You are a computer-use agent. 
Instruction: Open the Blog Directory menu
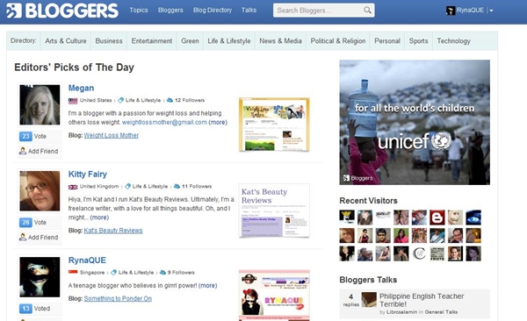tap(213, 10)
